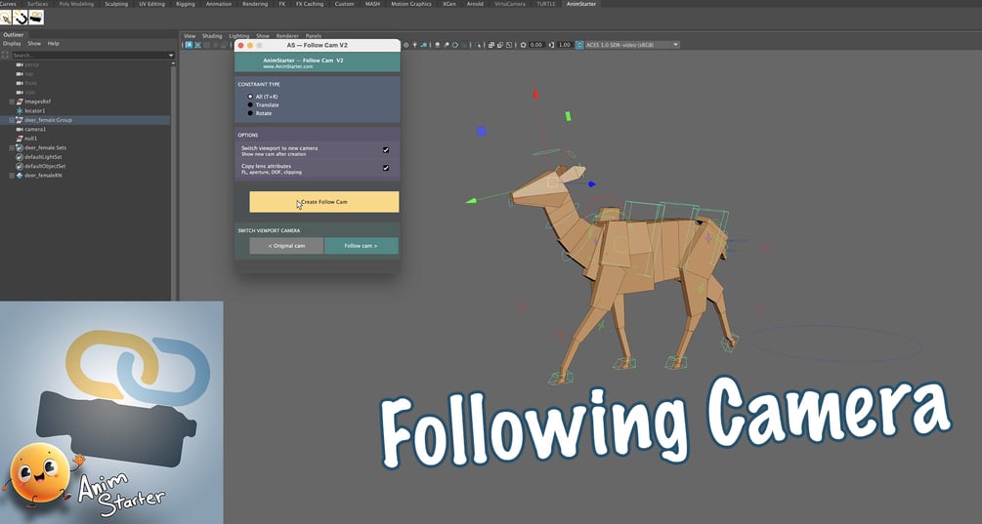
Task: Open the viewport Renderer menu
Action: 287,36
